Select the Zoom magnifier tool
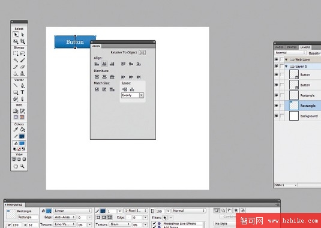The image size is (321, 228). (22, 166)
